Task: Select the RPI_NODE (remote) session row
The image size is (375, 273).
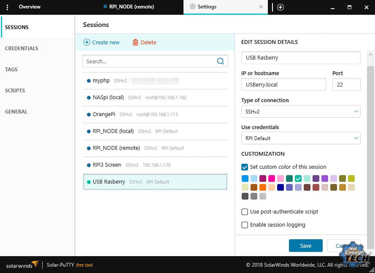Action: coord(155,148)
